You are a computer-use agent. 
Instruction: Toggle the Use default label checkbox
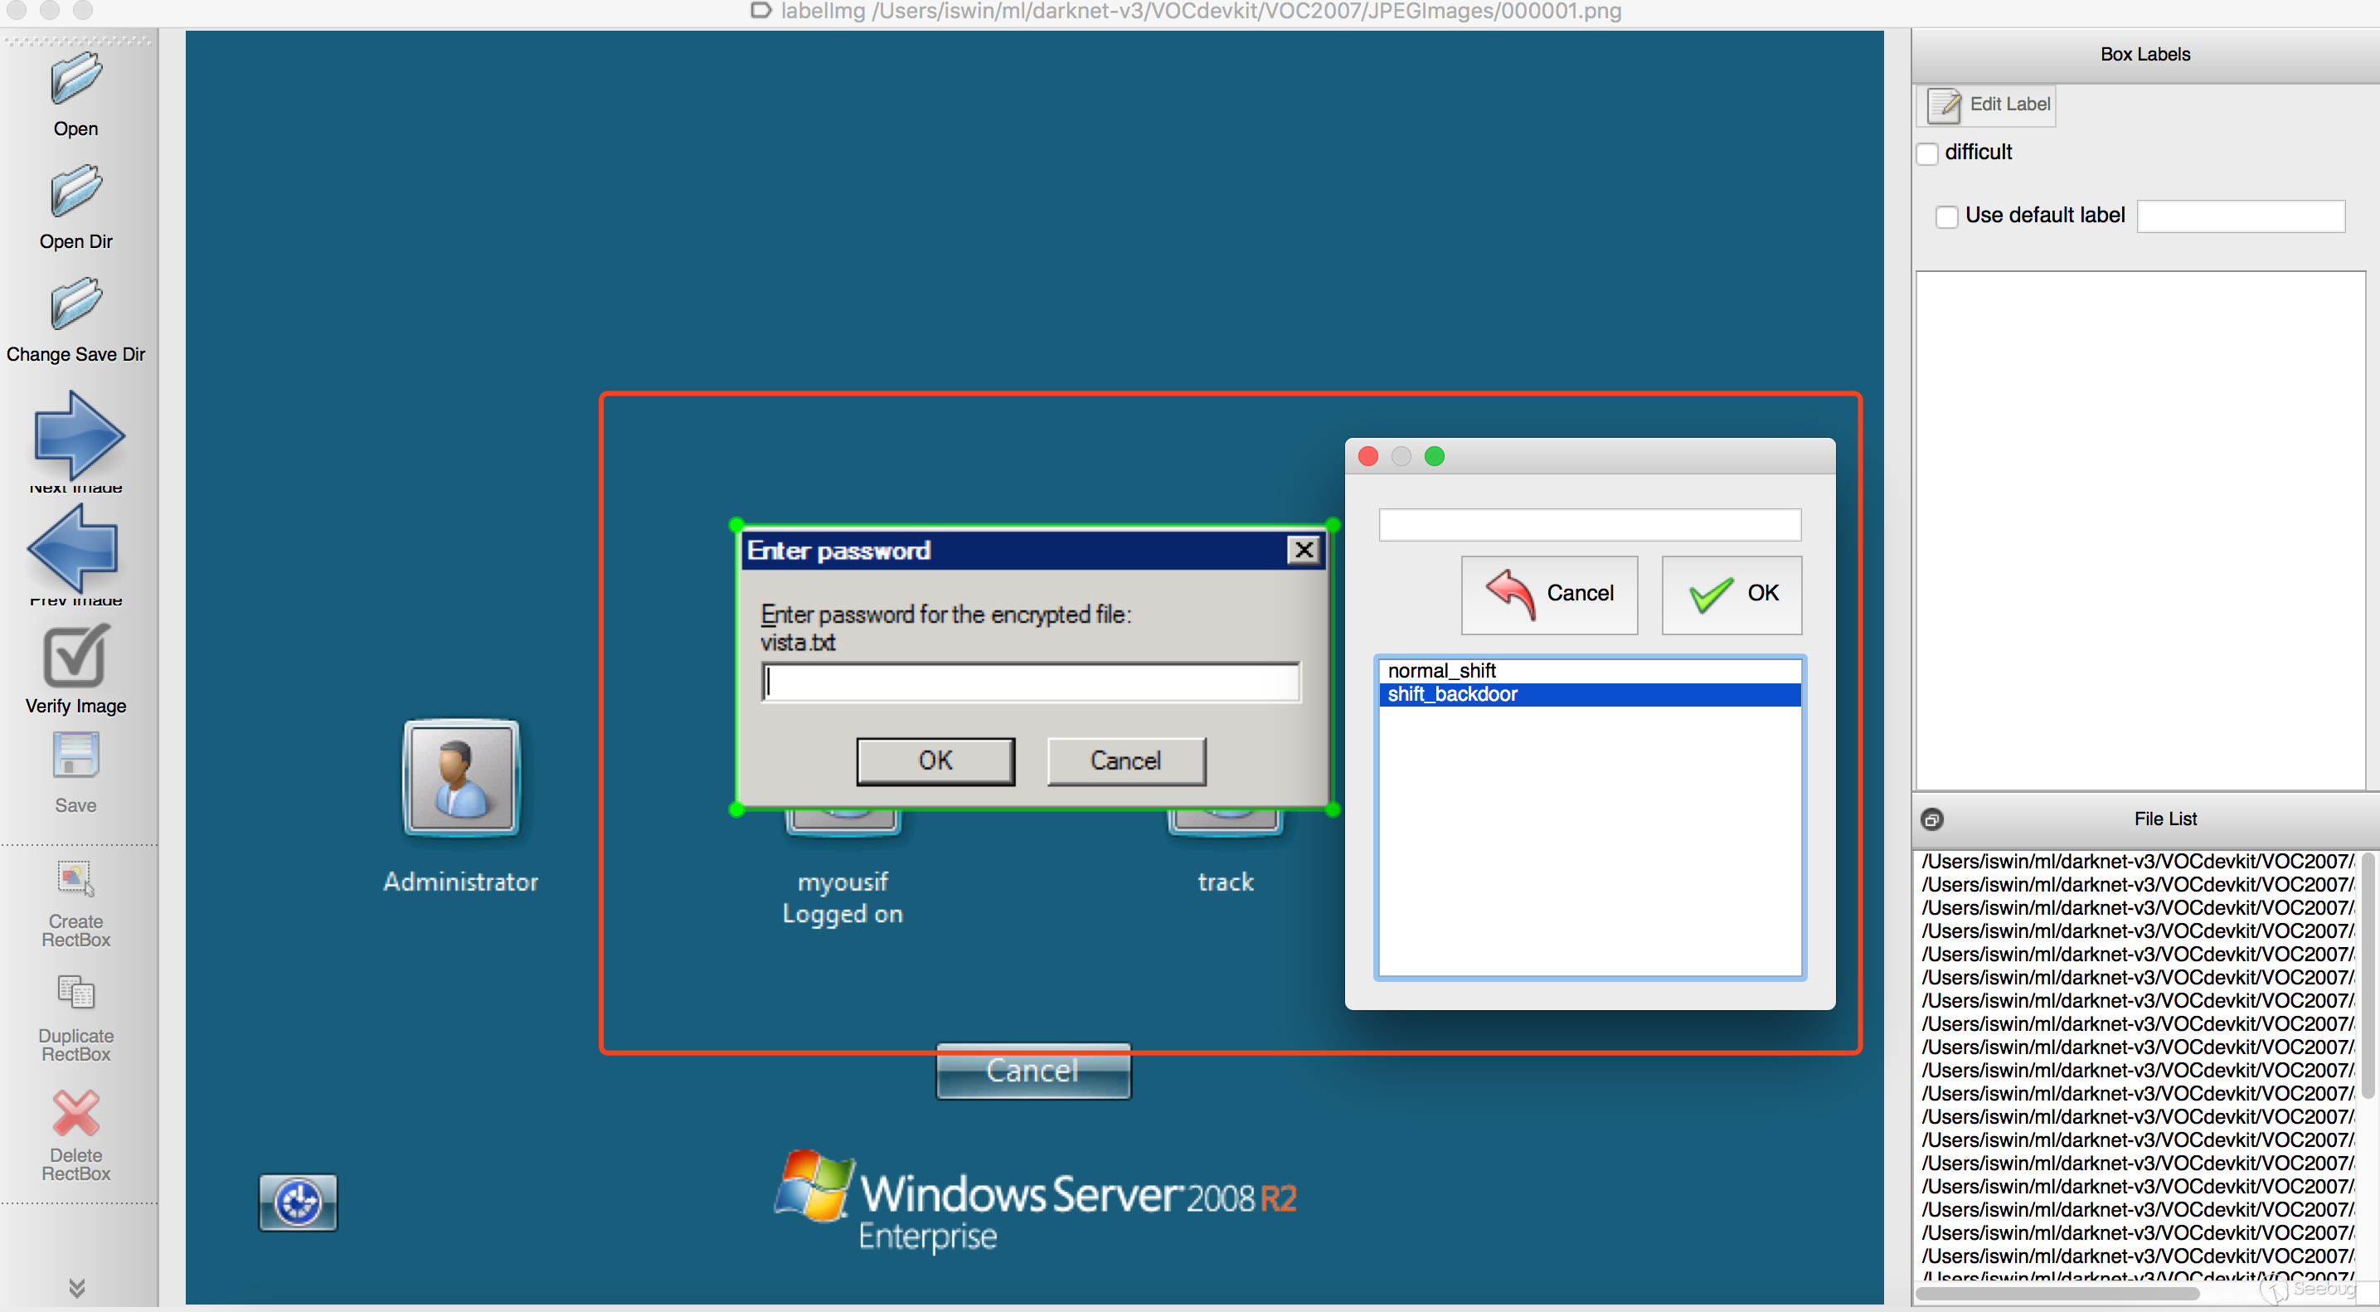1946,217
